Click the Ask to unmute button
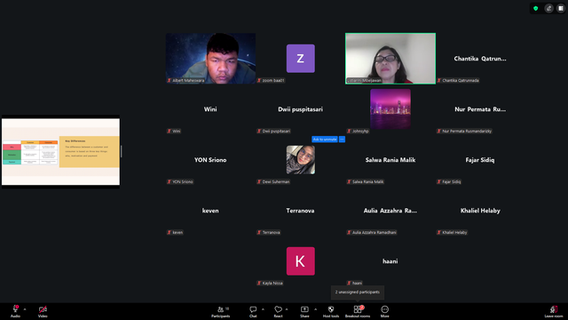Viewport: 568px width, 320px height. [x=325, y=140]
